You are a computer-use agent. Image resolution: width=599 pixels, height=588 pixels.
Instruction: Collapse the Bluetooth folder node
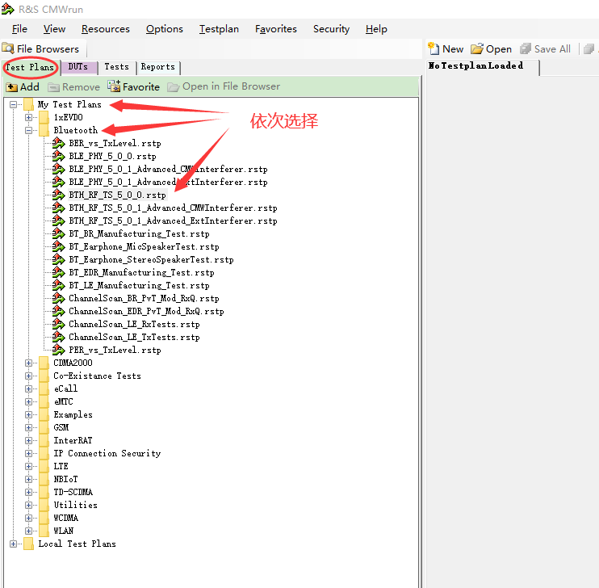(x=28, y=130)
